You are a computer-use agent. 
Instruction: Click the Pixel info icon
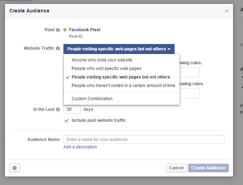[x=58, y=30]
